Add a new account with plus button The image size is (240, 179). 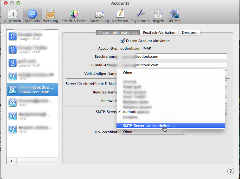(11, 161)
